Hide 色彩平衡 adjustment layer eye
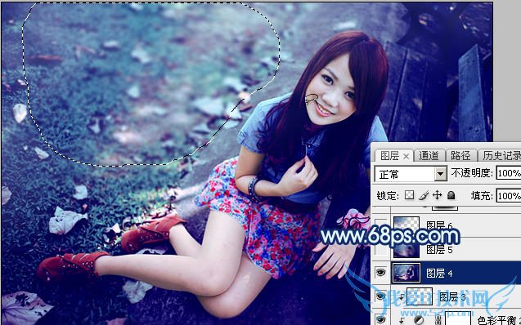The width and height of the screenshot is (521, 325). coord(381,319)
